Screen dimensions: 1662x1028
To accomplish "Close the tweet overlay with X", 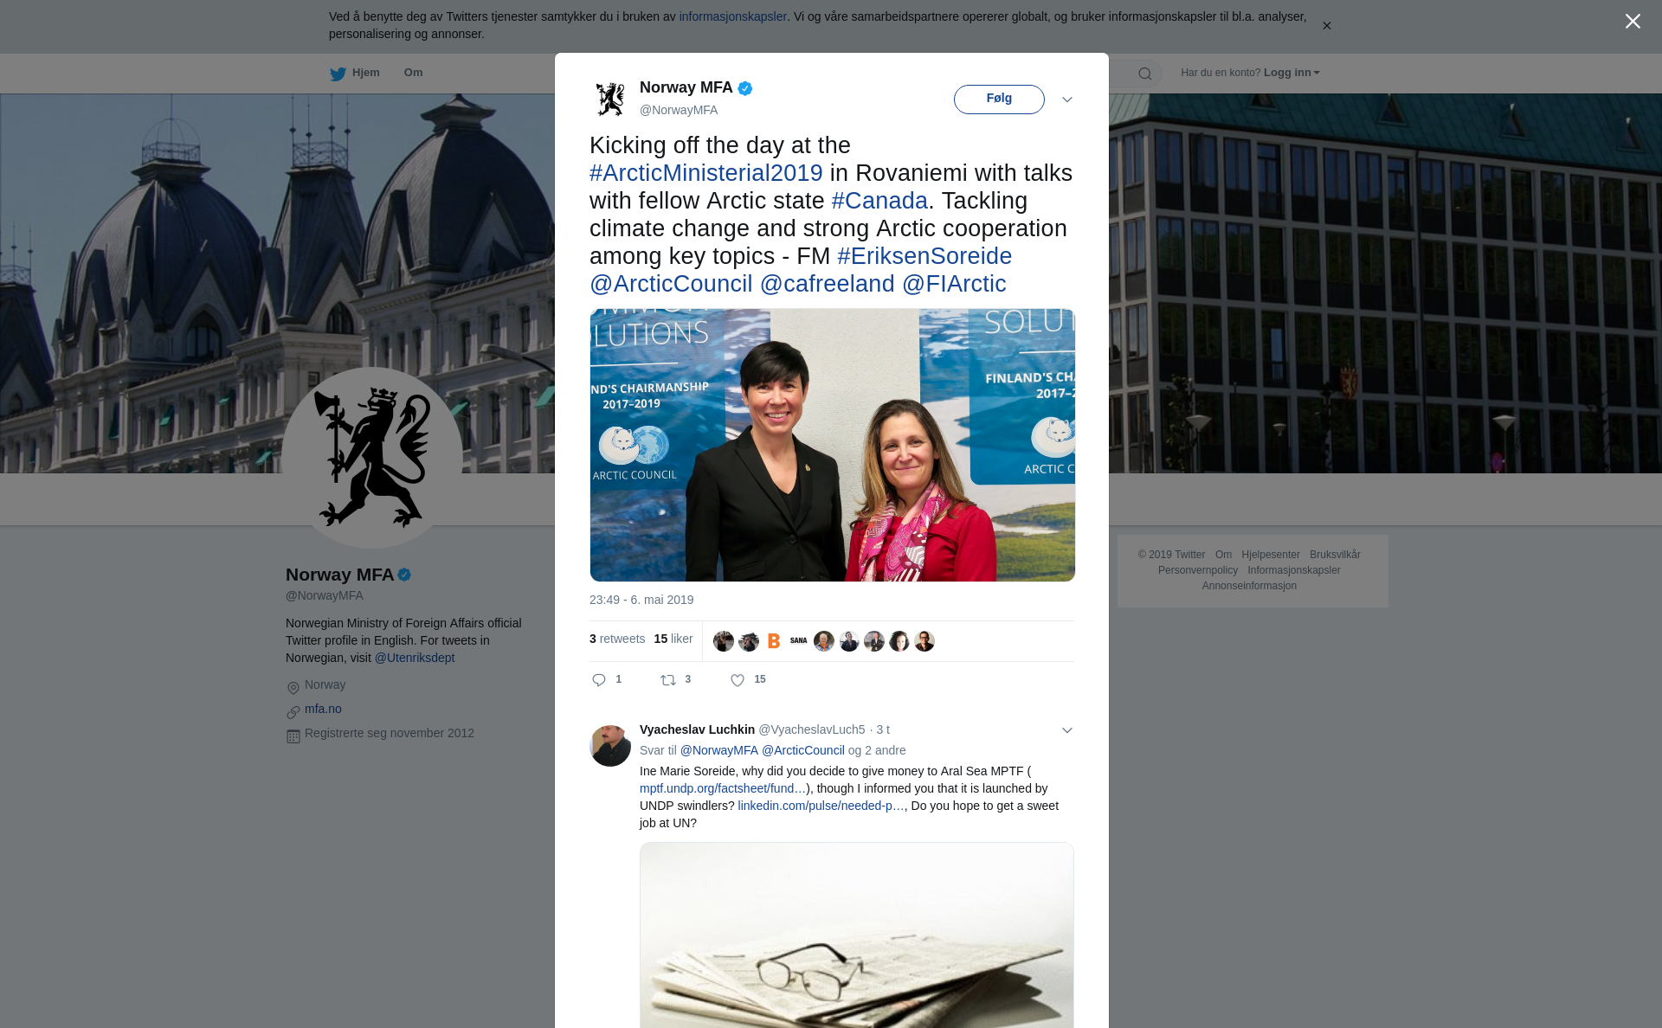I will (x=1633, y=22).
